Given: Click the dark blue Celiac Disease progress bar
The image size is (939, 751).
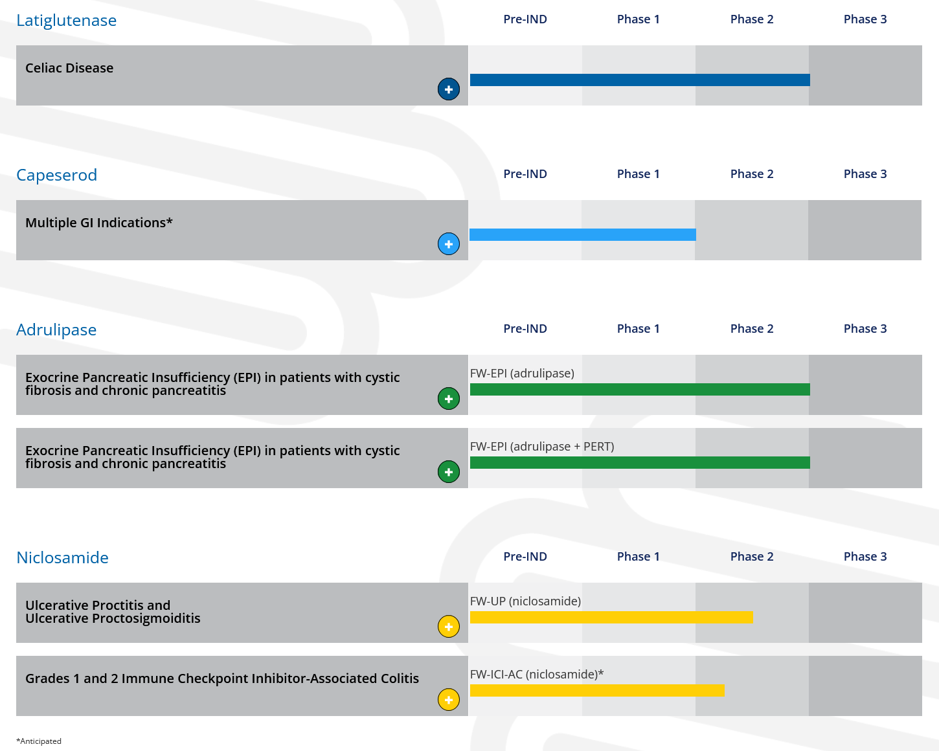Looking at the screenshot, I should (x=640, y=80).
